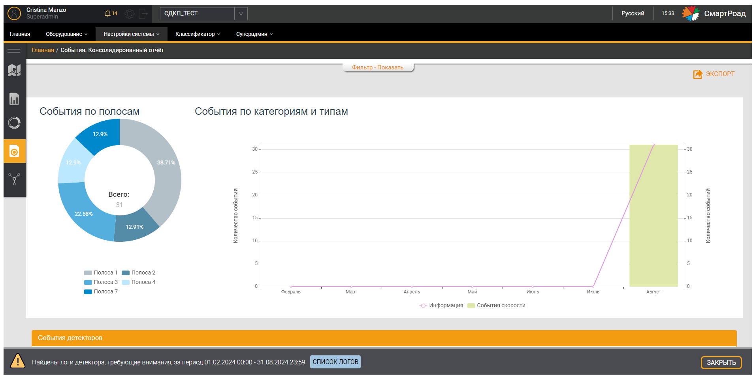Toggle the sidebar hamburger menu
Screen dimensions: 755x379
coord(14,50)
